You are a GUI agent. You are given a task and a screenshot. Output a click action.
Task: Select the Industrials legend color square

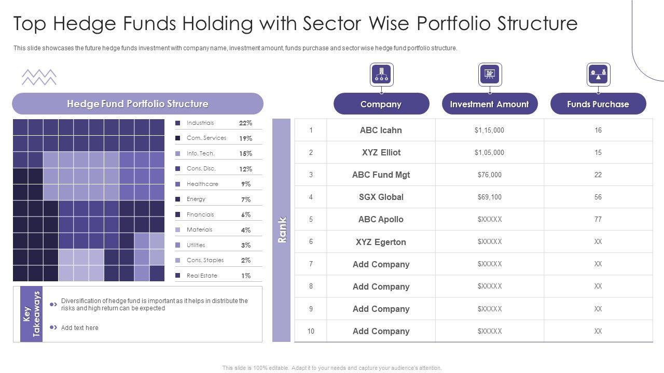point(178,123)
